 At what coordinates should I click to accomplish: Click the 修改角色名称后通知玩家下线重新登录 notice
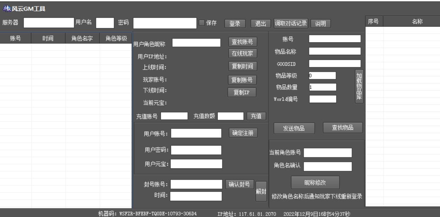point(317,196)
